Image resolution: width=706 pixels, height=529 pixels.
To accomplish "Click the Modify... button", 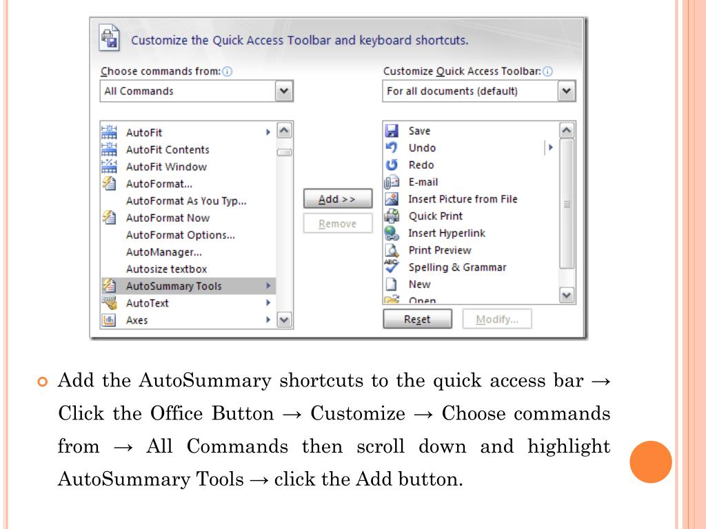I will click(x=497, y=319).
